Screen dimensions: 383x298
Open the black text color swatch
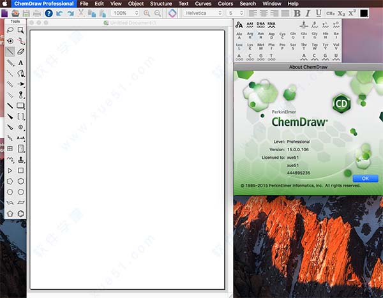point(364,13)
